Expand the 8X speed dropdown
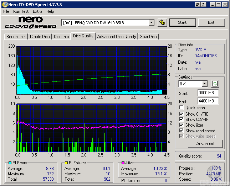The image size is (230, 186). pyautogui.click(x=204, y=84)
